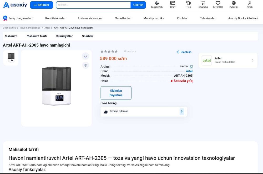Select the Xususiyatlar tab
263x174 pixels.
[64, 36]
